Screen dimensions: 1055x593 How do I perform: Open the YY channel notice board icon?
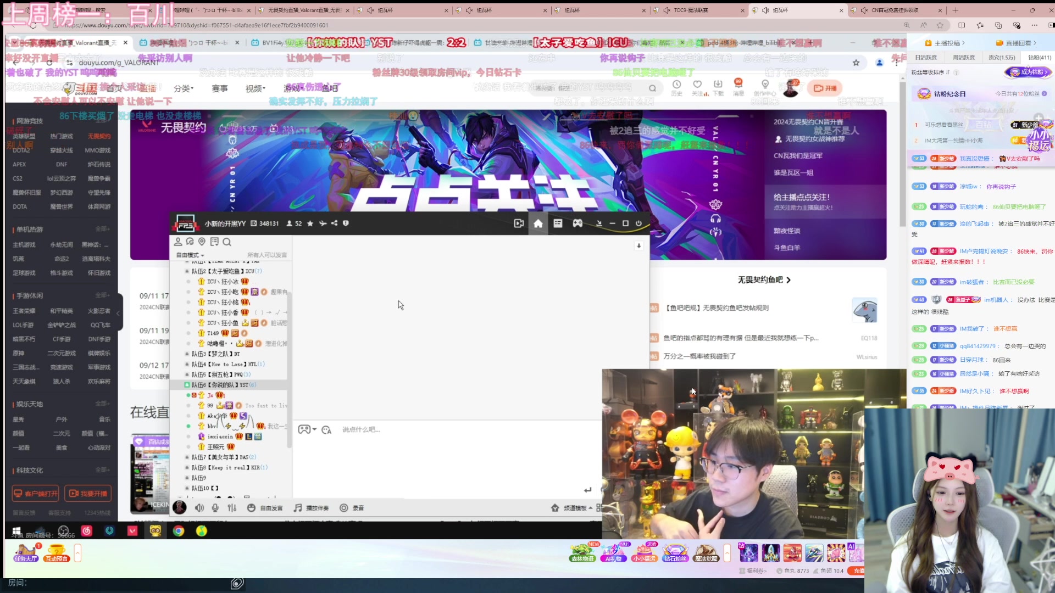click(214, 242)
